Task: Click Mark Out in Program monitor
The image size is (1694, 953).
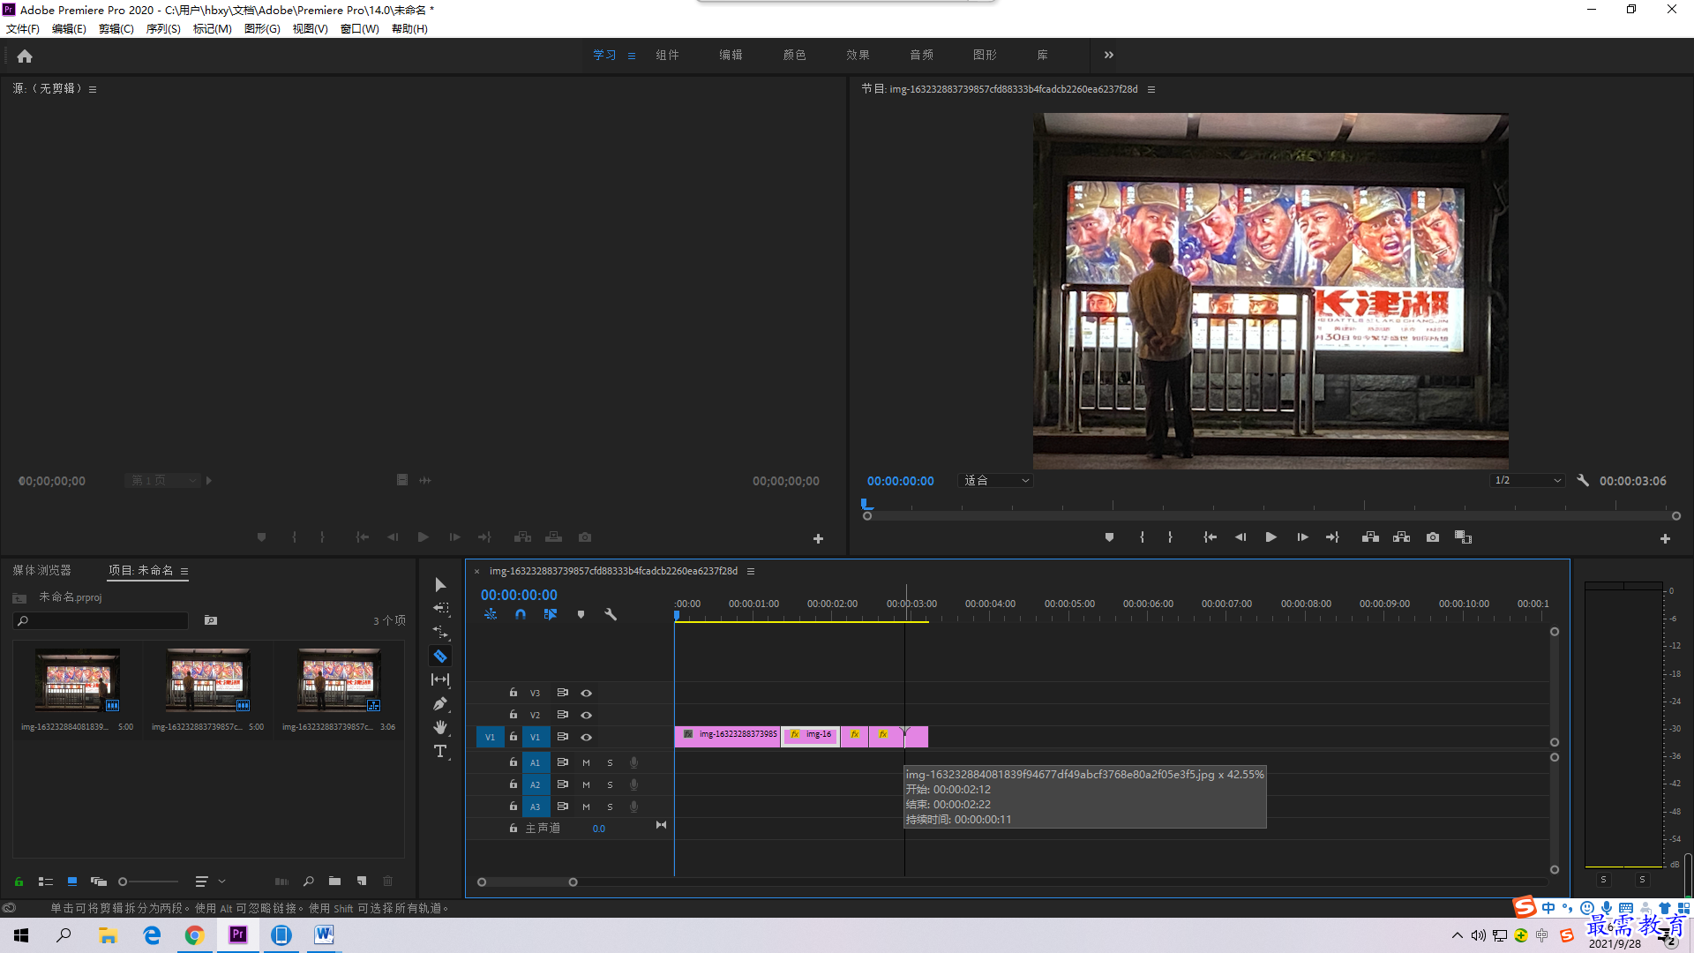Action: pos(1170,537)
